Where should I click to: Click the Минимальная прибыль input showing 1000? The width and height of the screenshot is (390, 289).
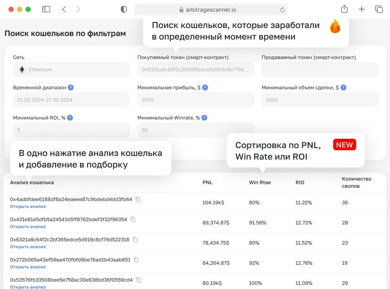tap(195, 100)
